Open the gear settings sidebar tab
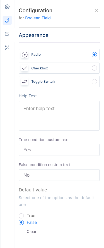Viewport: 104px width, 248px height. pyautogui.click(x=7, y=7)
